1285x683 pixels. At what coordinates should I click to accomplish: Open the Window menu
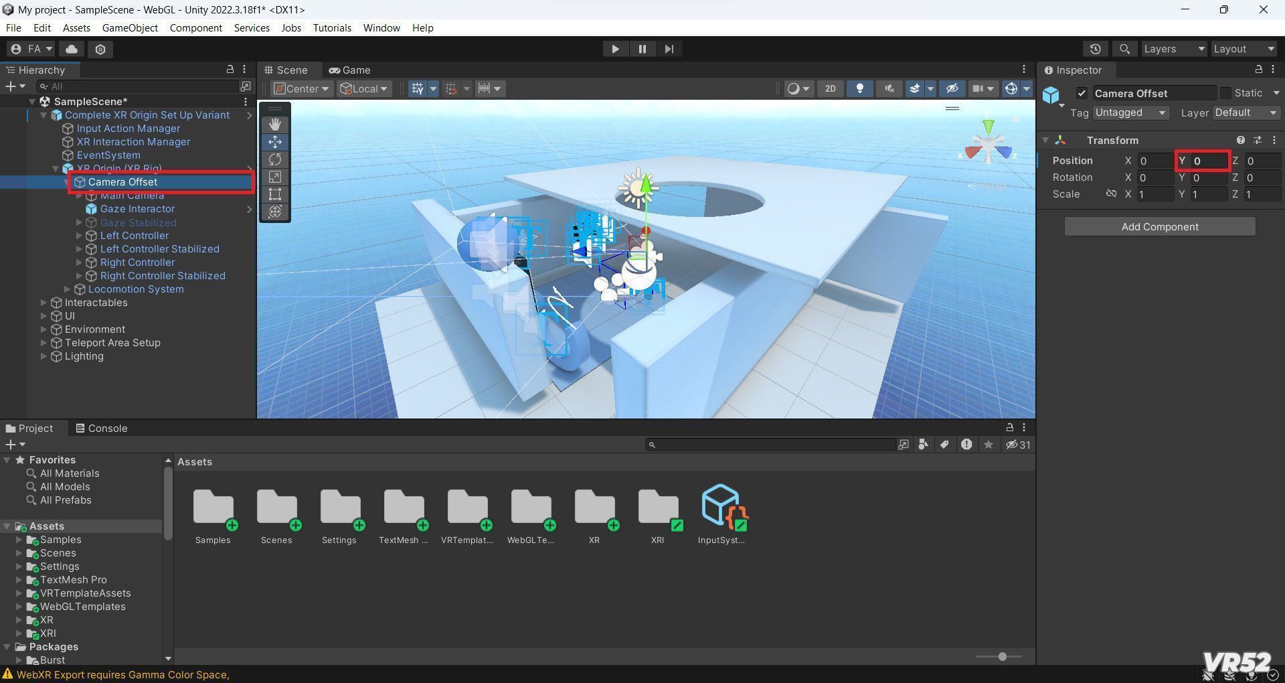pos(381,28)
